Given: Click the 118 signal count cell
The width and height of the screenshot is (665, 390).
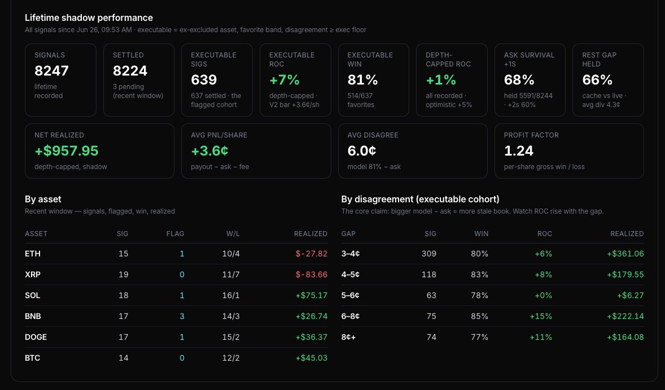Looking at the screenshot, I should pyautogui.click(x=429, y=274).
